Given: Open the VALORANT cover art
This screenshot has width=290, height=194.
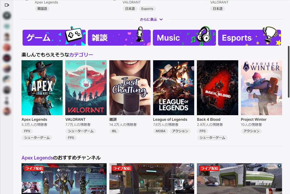Looking at the screenshot, I should [86, 88].
